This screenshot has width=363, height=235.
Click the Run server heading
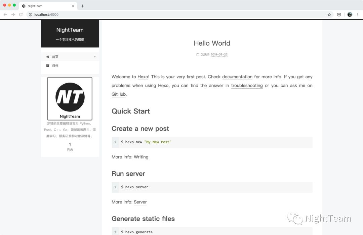click(128, 174)
